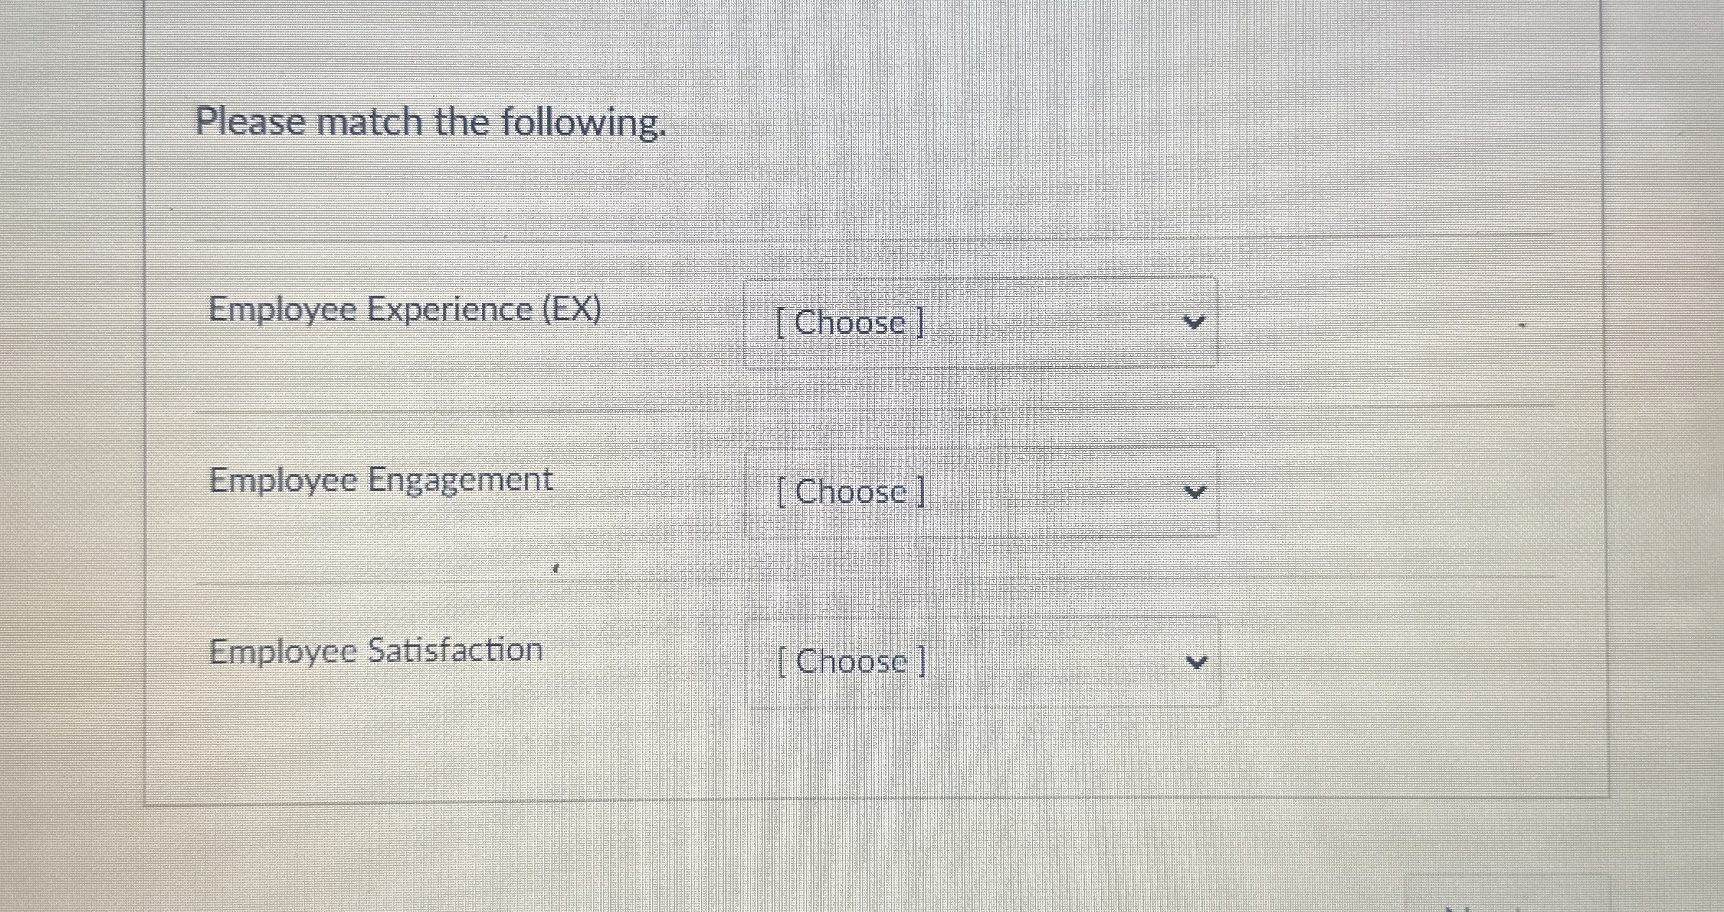
Task: Select the Employee Satisfaction label text
Action: click(376, 649)
